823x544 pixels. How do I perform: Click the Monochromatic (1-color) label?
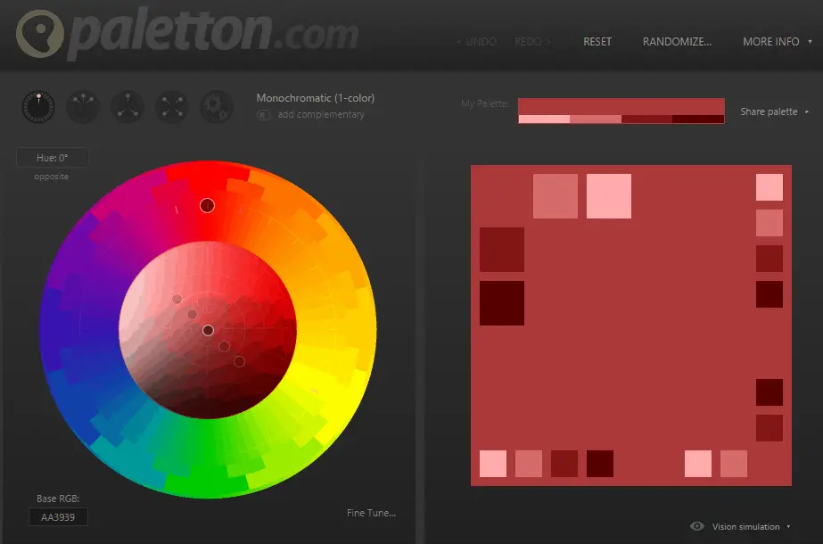pos(316,98)
